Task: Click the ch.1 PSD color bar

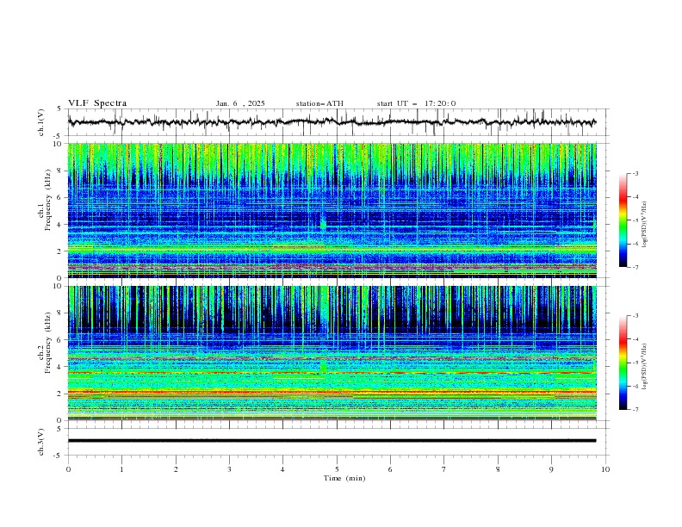Action: pyautogui.click(x=623, y=220)
